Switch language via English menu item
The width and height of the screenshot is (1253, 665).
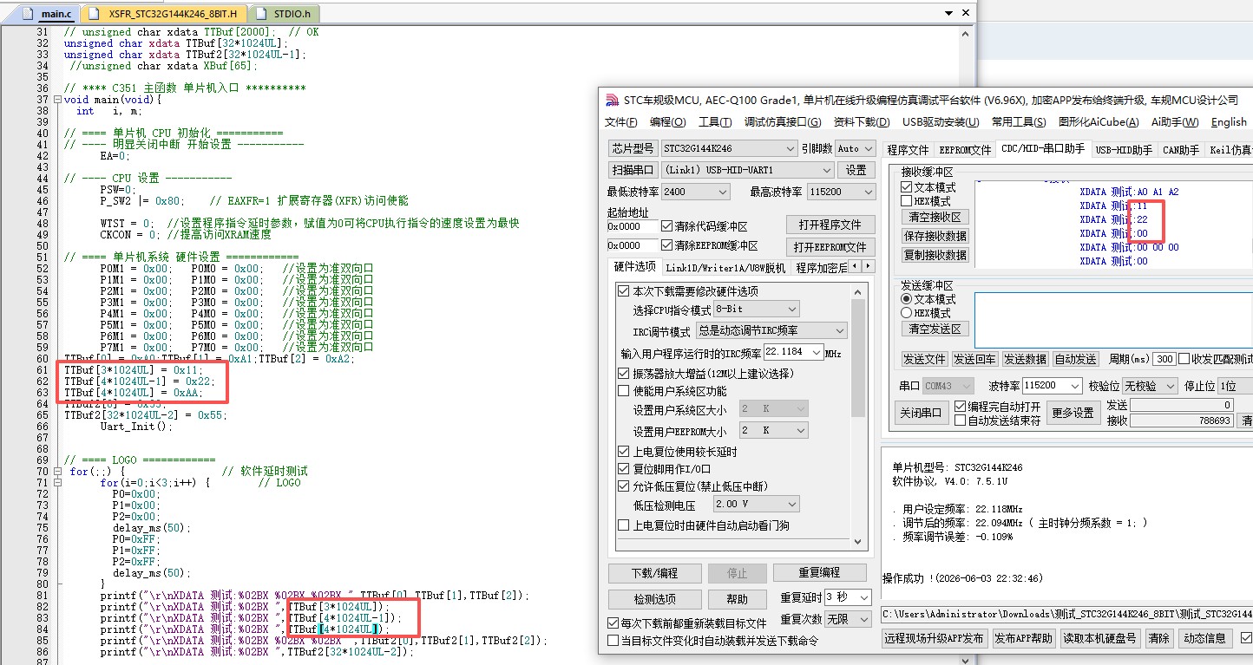(1229, 122)
